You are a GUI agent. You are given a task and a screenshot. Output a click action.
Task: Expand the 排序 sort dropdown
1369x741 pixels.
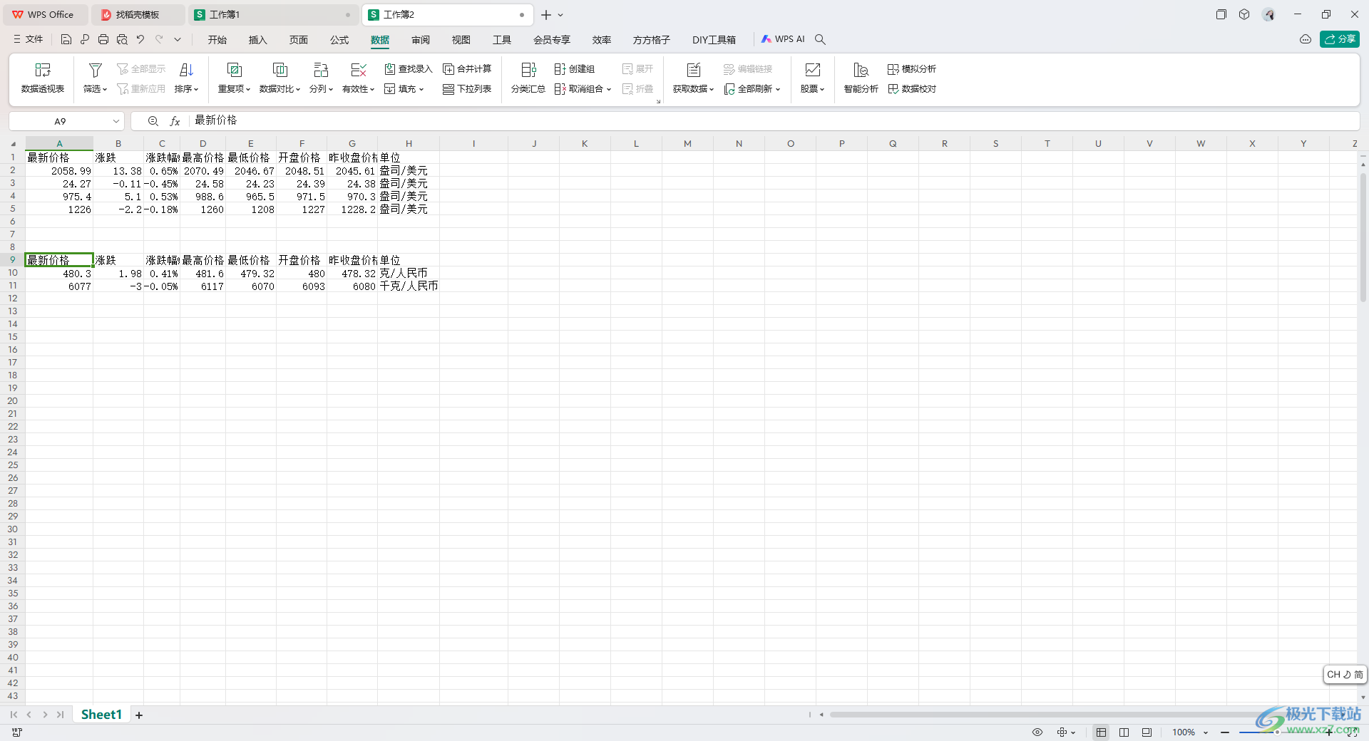coord(186,89)
